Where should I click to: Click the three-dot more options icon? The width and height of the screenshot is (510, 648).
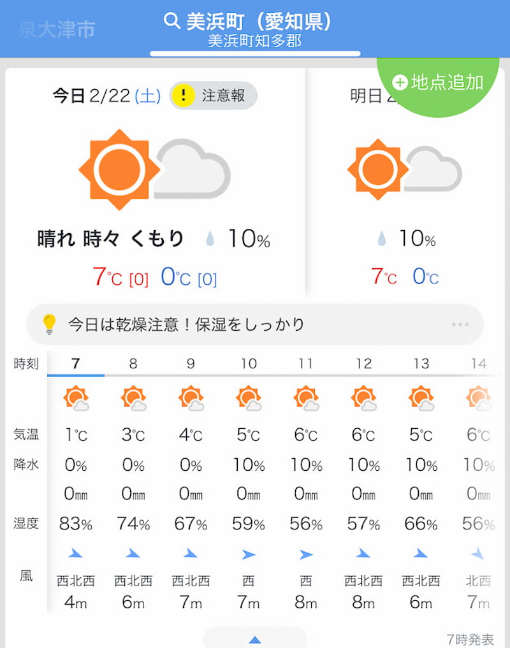460,324
